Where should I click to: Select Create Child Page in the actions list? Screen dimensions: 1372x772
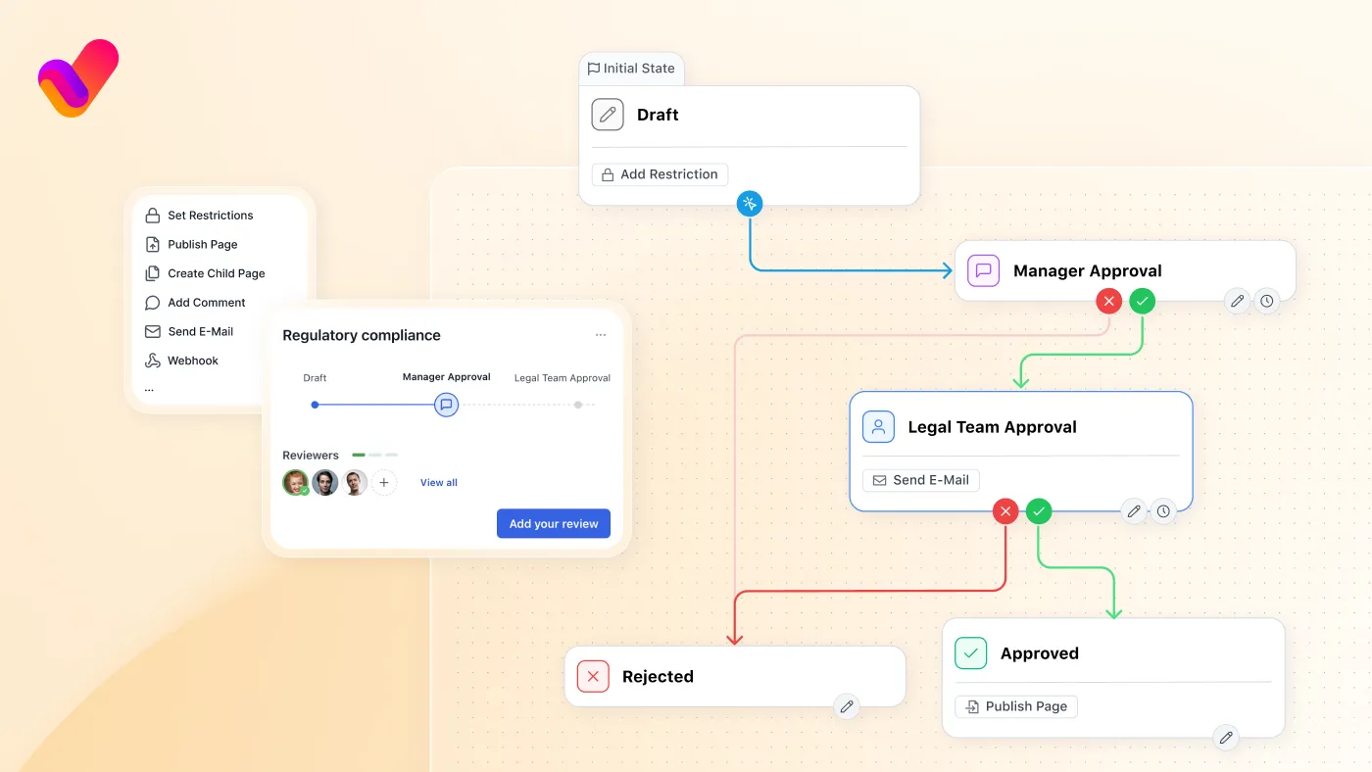click(x=205, y=273)
